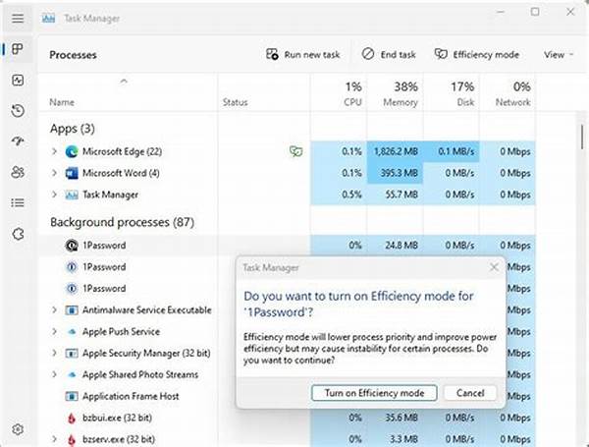Click the Task Manager row icon
Image resolution: width=589 pixels, height=447 pixels.
click(x=72, y=195)
